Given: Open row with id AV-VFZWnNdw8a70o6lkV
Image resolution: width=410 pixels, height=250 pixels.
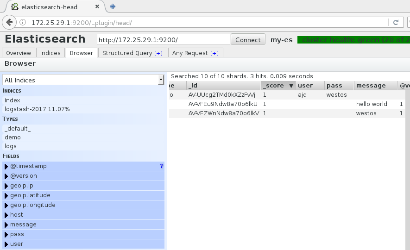Looking at the screenshot, I should pos(224,113).
